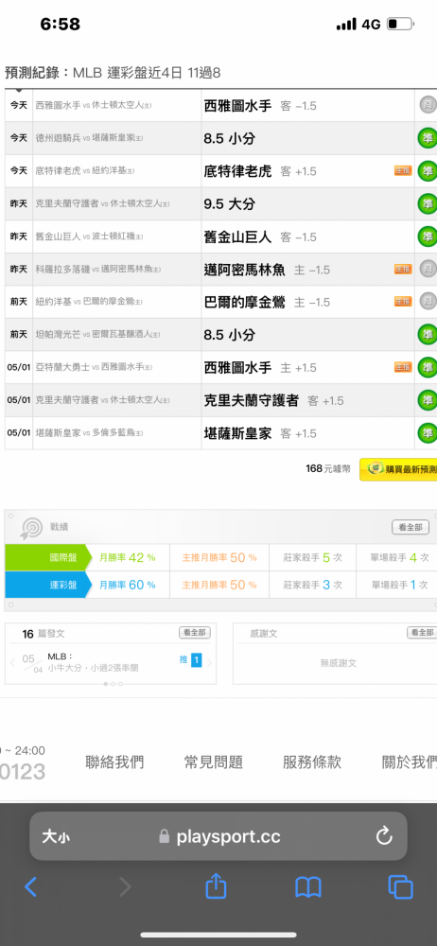Viewport: 437px width, 946px height.
Task: Open 常見問題 footer link
Action: (213, 762)
